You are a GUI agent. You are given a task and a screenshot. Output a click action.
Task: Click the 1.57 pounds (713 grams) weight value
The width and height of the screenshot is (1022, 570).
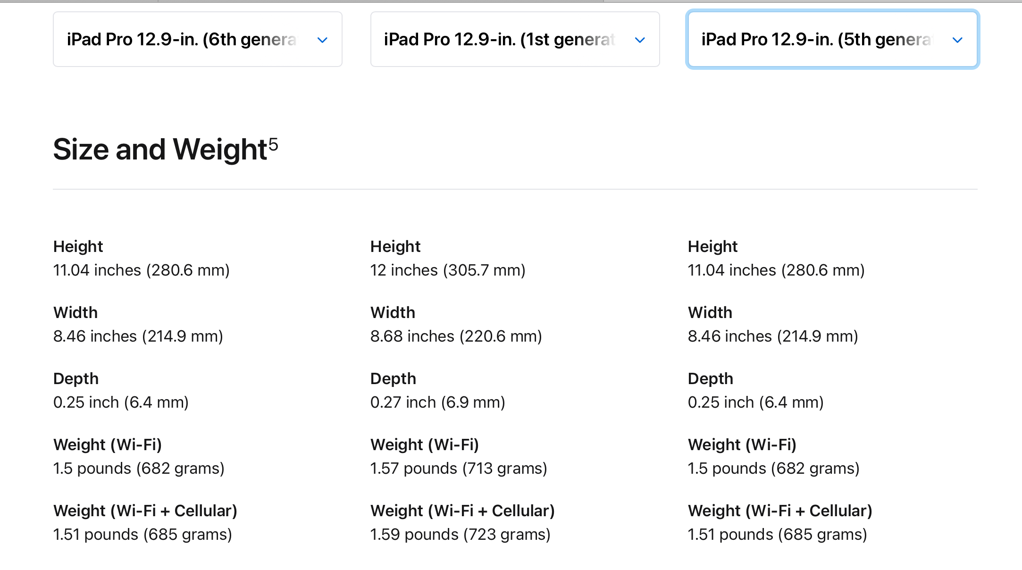pyautogui.click(x=458, y=469)
